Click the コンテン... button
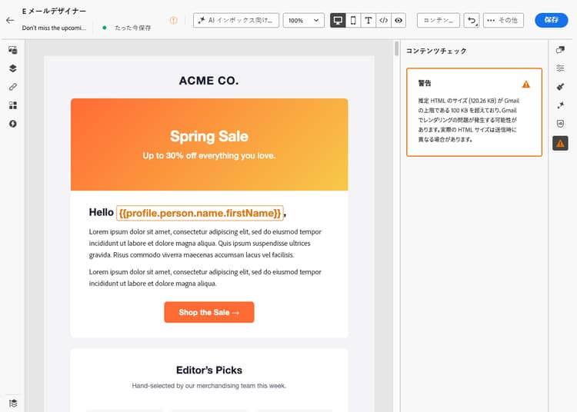577x412 pixels. click(x=439, y=20)
